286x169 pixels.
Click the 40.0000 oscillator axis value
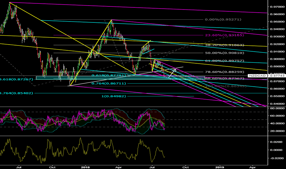tap(277, 124)
